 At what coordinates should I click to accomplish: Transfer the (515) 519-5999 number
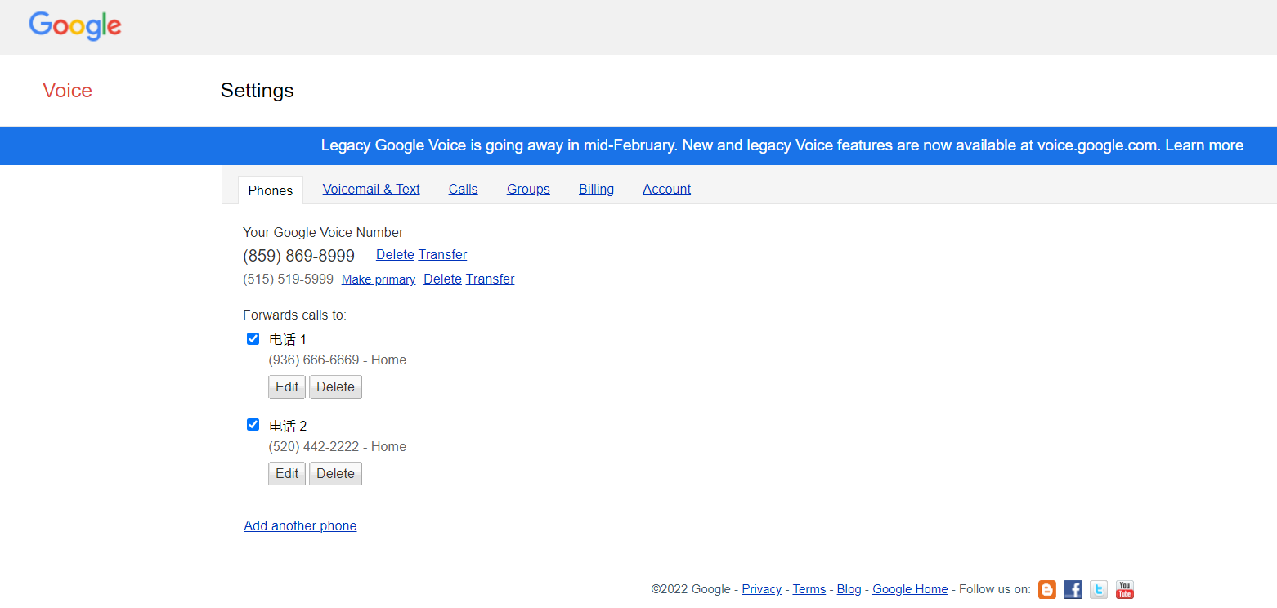(490, 279)
